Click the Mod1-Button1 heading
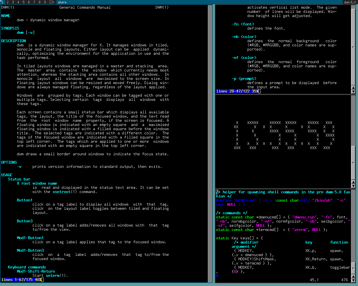358x286 pixels. (30, 238)
